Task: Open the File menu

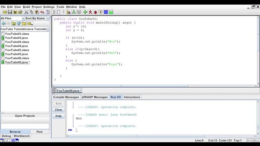Action: tap(3, 7)
